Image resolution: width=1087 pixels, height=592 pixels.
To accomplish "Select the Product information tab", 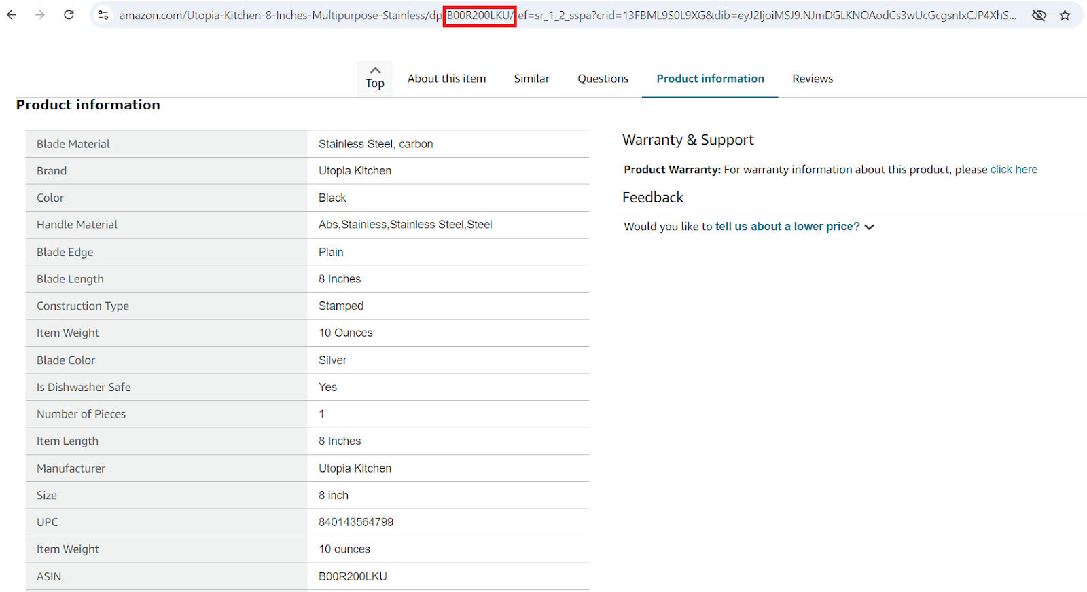I will (710, 79).
